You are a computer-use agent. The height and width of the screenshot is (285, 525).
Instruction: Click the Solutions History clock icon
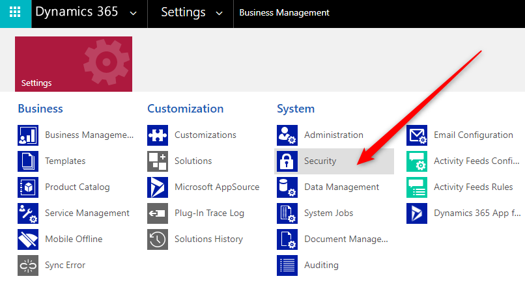tap(158, 239)
